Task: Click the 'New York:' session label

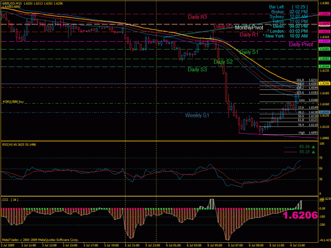Action: click(x=275, y=36)
